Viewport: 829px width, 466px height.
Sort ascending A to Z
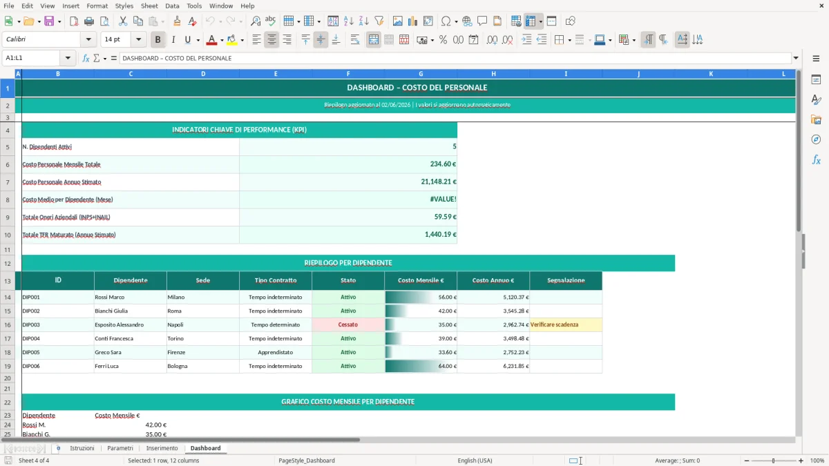[349, 21]
